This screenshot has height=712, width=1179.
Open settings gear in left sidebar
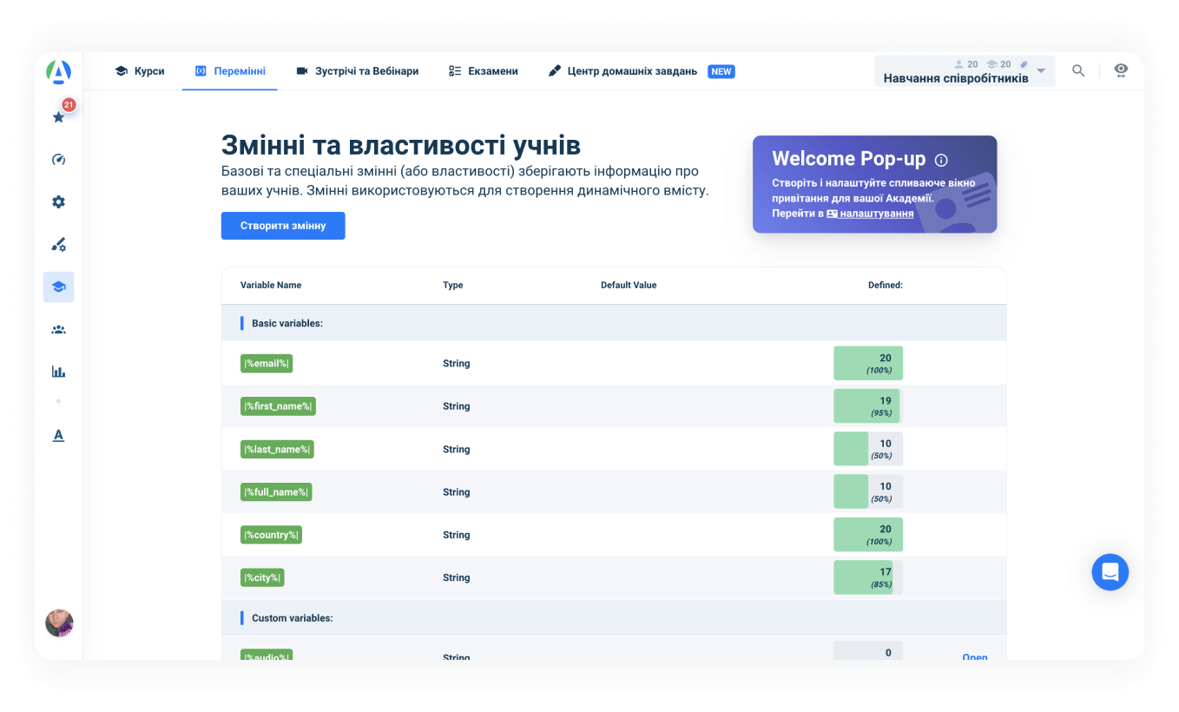[x=59, y=202]
